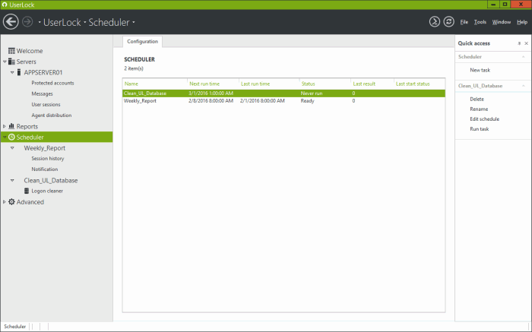Expand the Reports tree node

point(5,126)
